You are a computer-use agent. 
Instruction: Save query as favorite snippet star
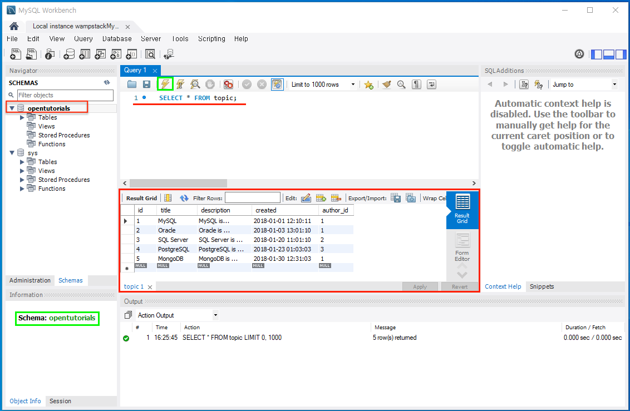368,85
